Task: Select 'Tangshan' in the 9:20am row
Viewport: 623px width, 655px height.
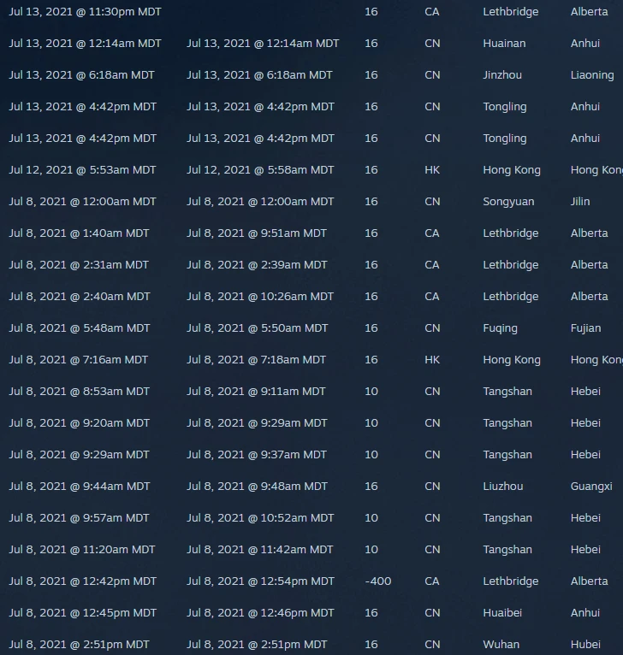Action: 507,423
